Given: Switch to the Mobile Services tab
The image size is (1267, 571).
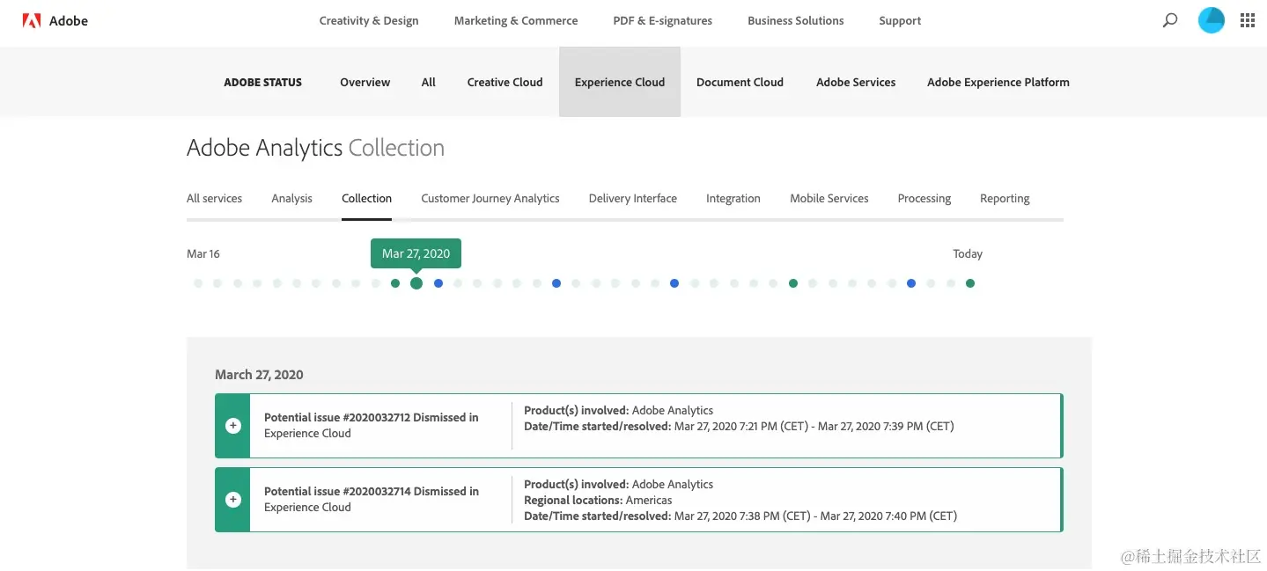Looking at the screenshot, I should [829, 198].
